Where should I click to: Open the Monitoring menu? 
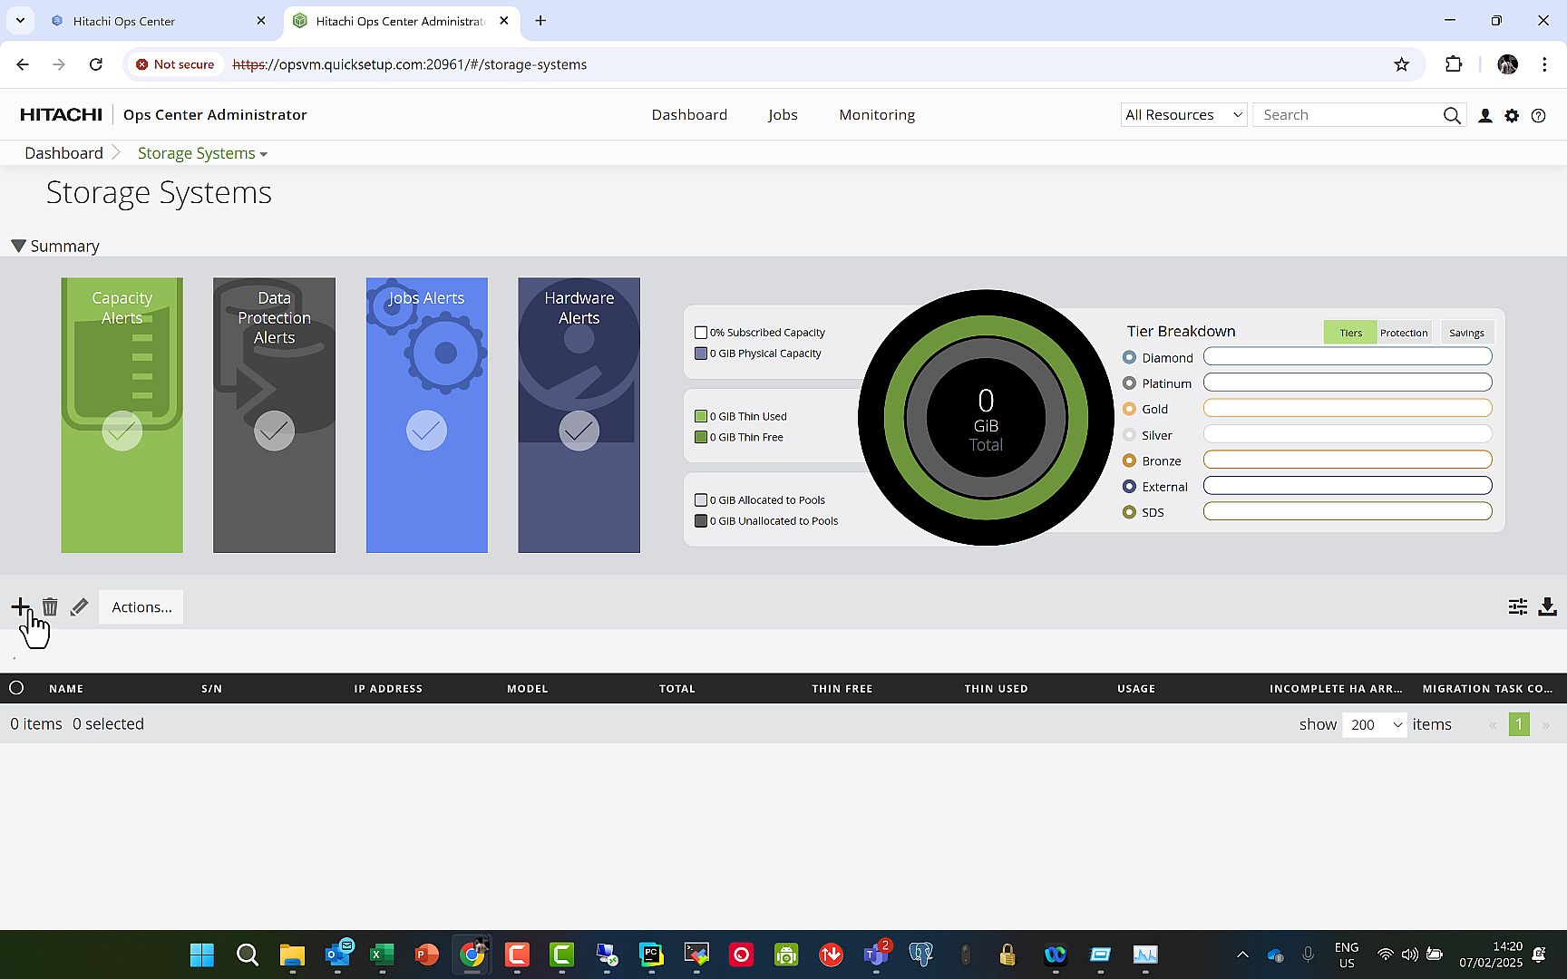coord(877,115)
